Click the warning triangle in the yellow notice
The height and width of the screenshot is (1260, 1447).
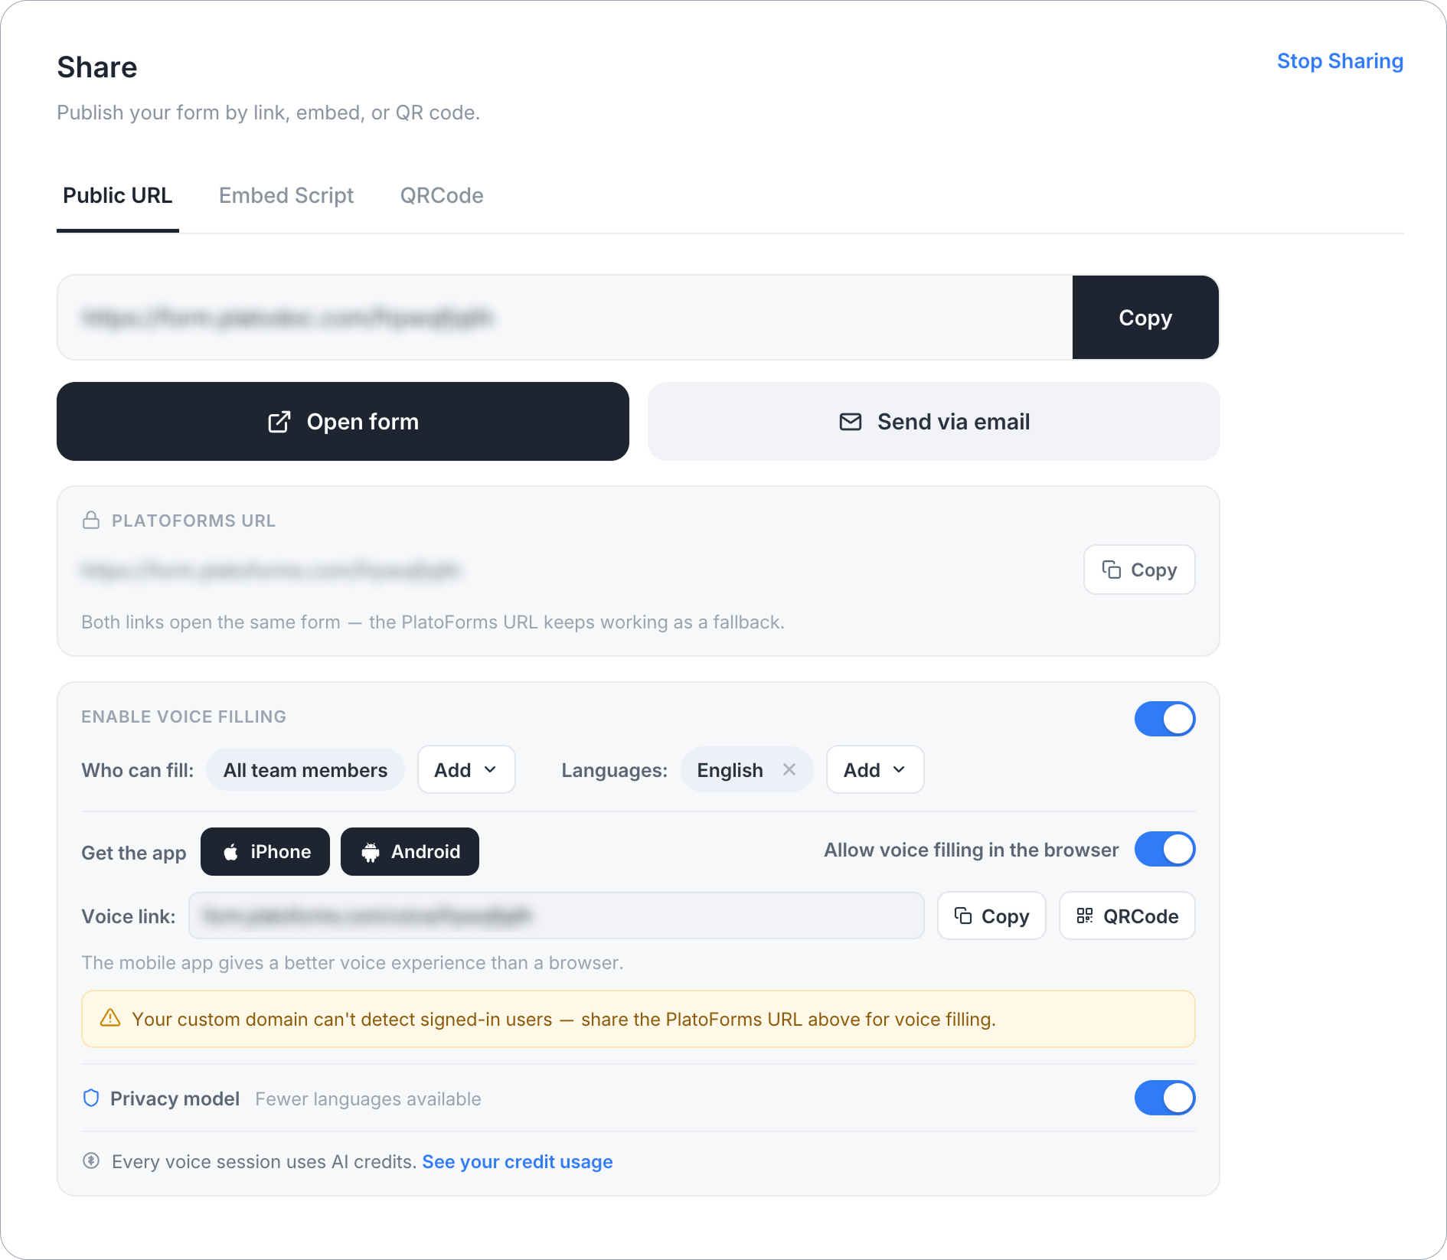[x=110, y=1018]
